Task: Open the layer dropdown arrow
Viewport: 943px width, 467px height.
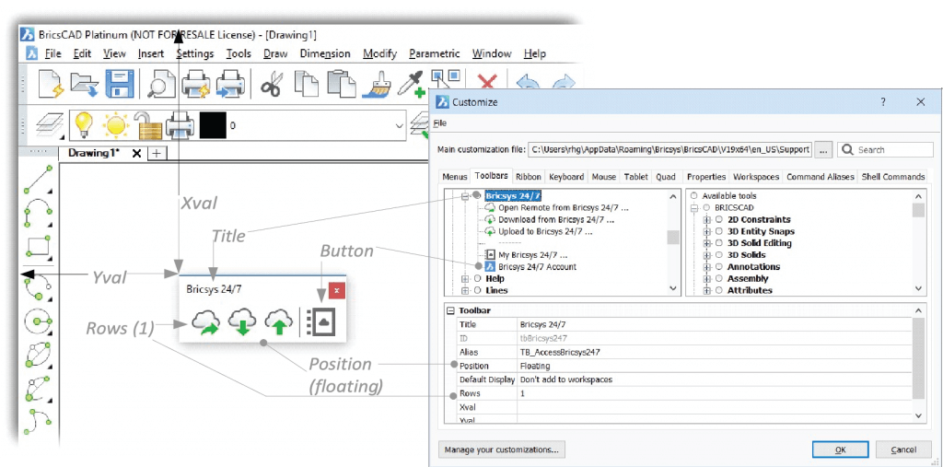Action: (x=400, y=126)
